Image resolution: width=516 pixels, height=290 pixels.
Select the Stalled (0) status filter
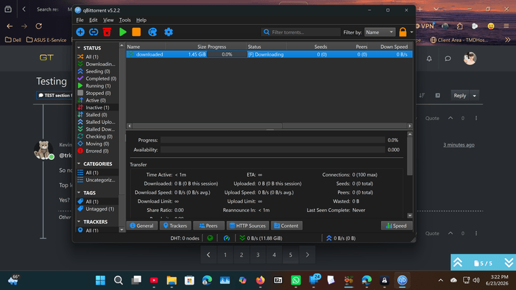coord(97,115)
